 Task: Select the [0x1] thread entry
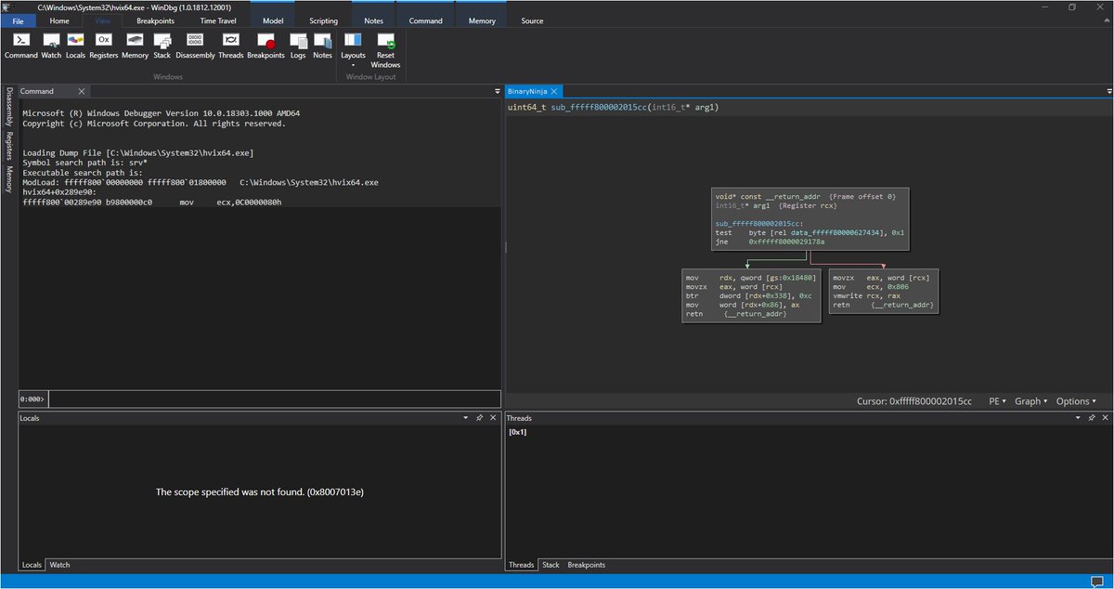pos(517,433)
